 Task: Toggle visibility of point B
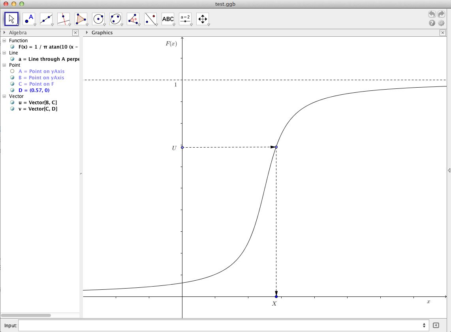(x=12, y=77)
